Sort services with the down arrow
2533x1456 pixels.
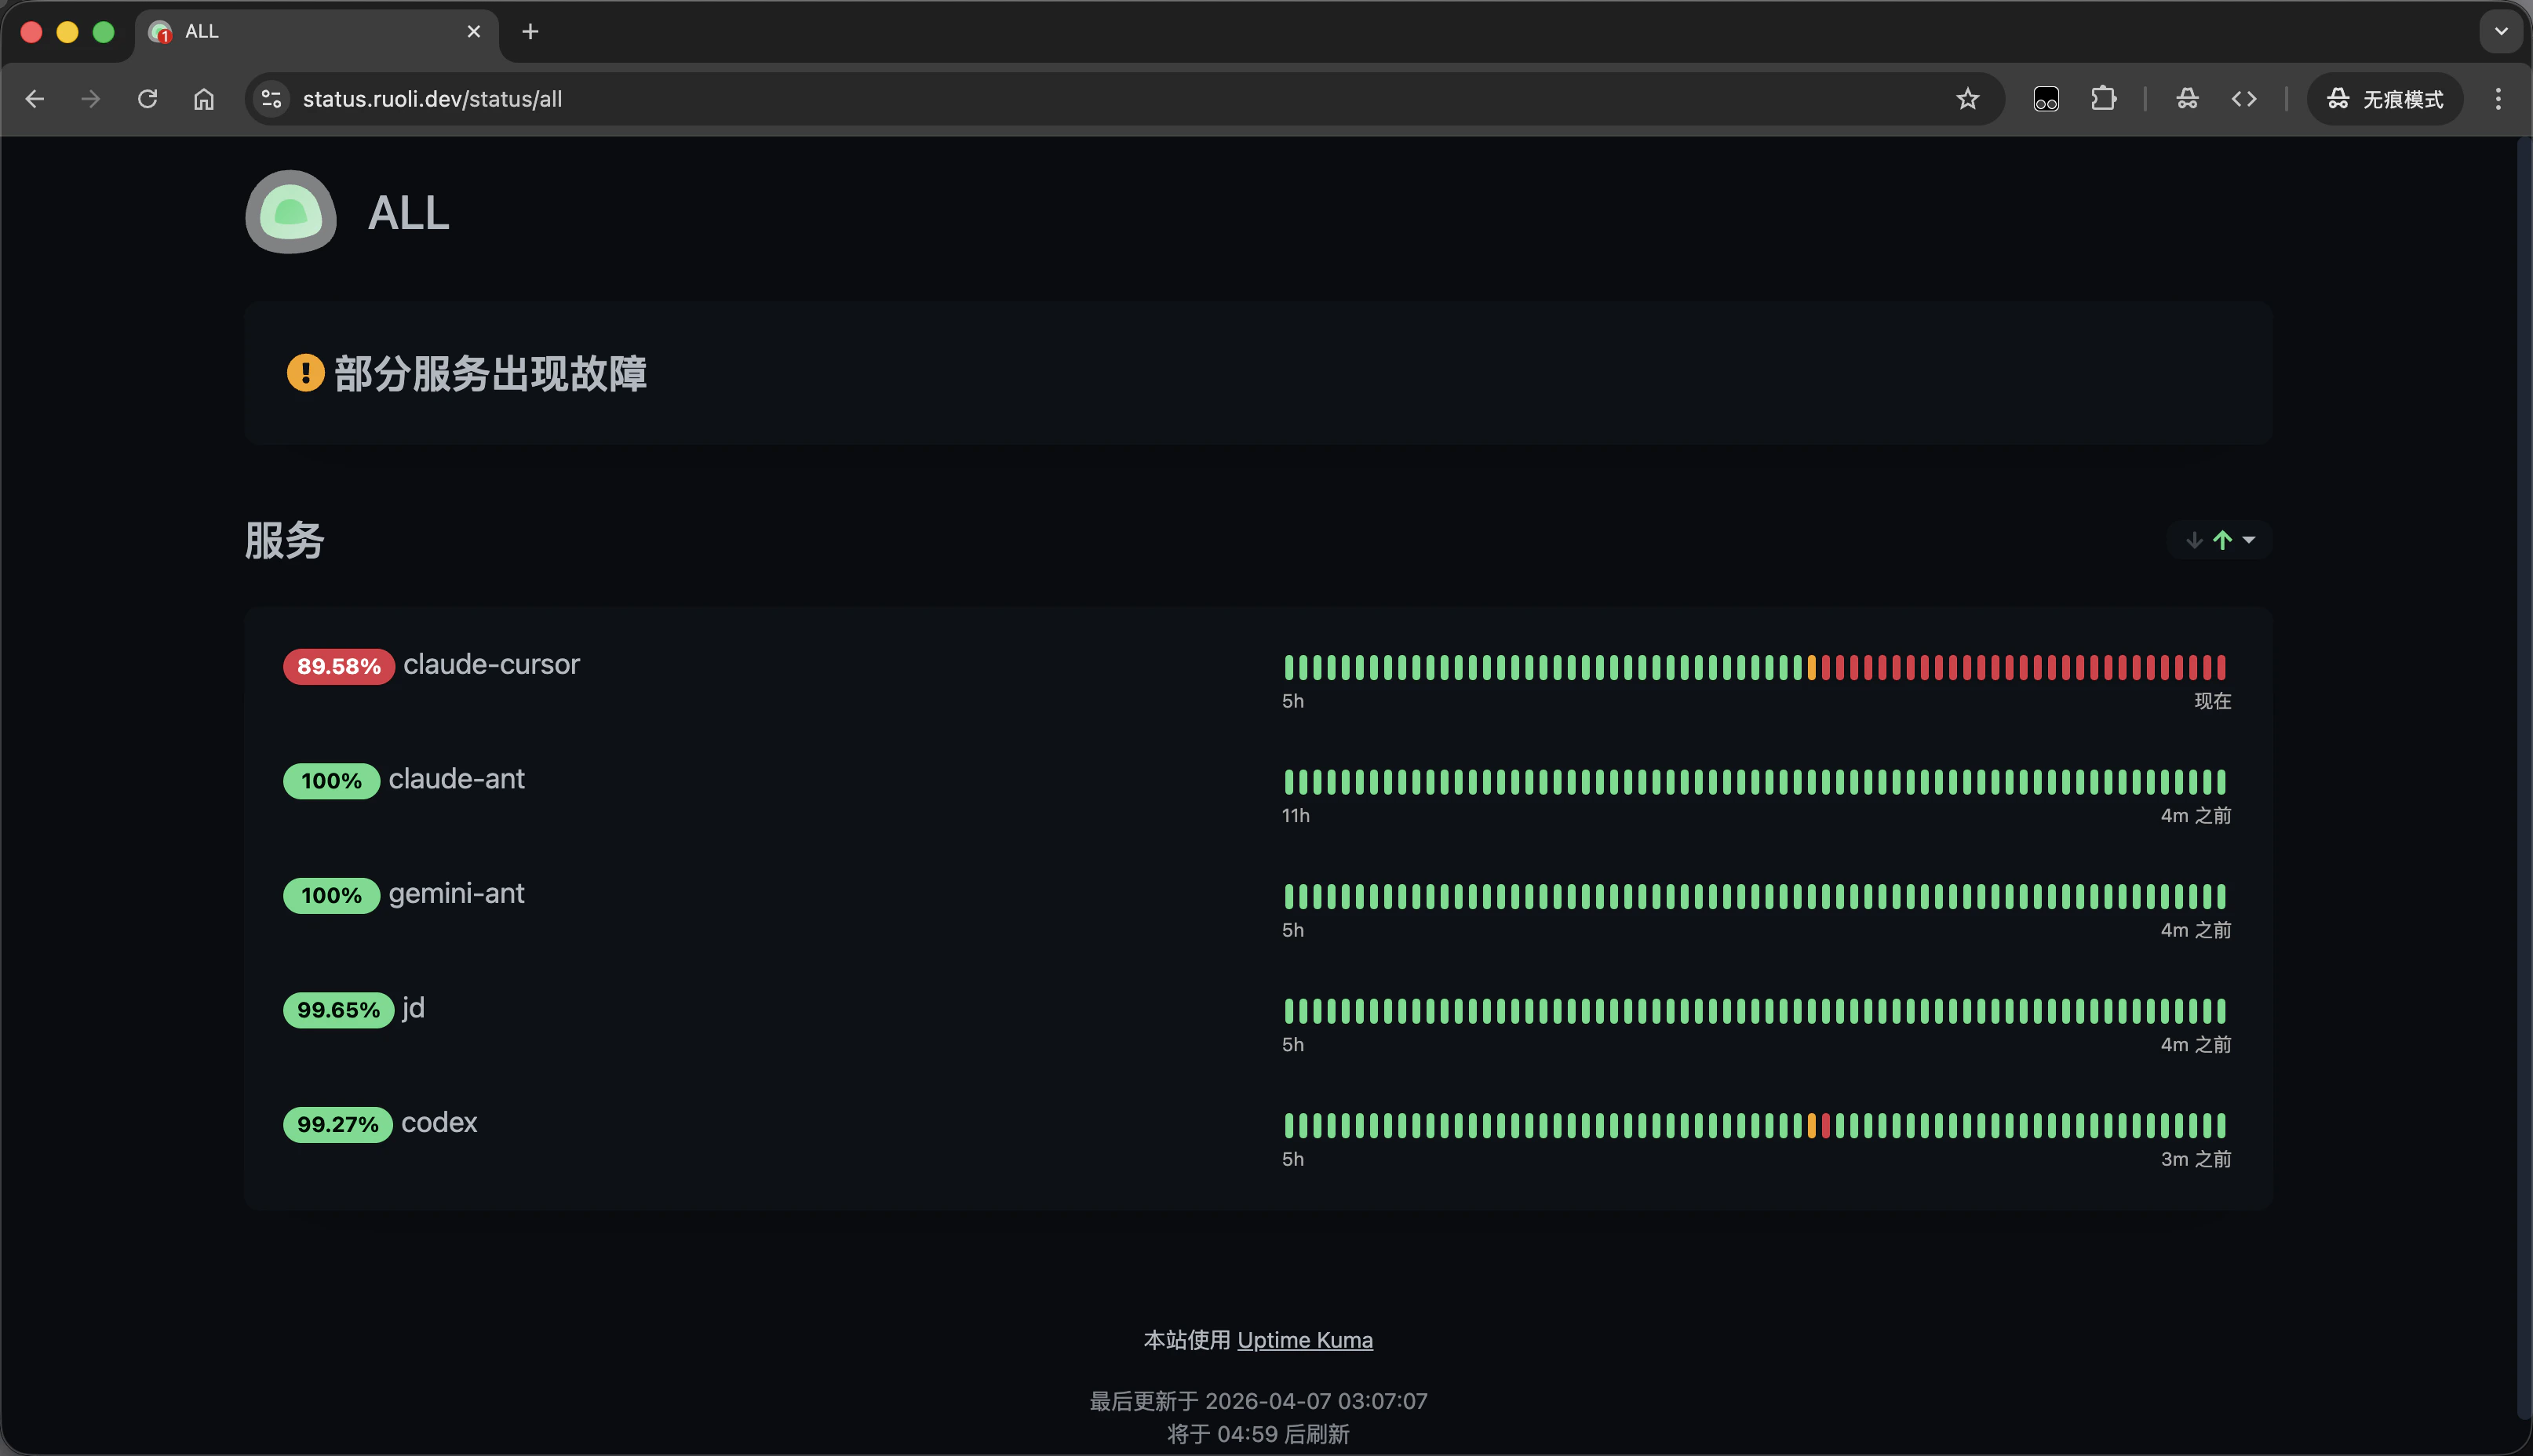[x=2194, y=540]
